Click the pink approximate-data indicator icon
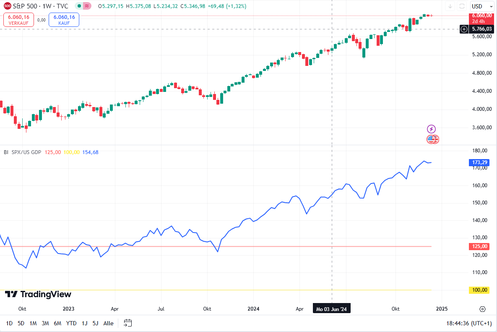This screenshot has height=332, width=497. tap(87, 6)
